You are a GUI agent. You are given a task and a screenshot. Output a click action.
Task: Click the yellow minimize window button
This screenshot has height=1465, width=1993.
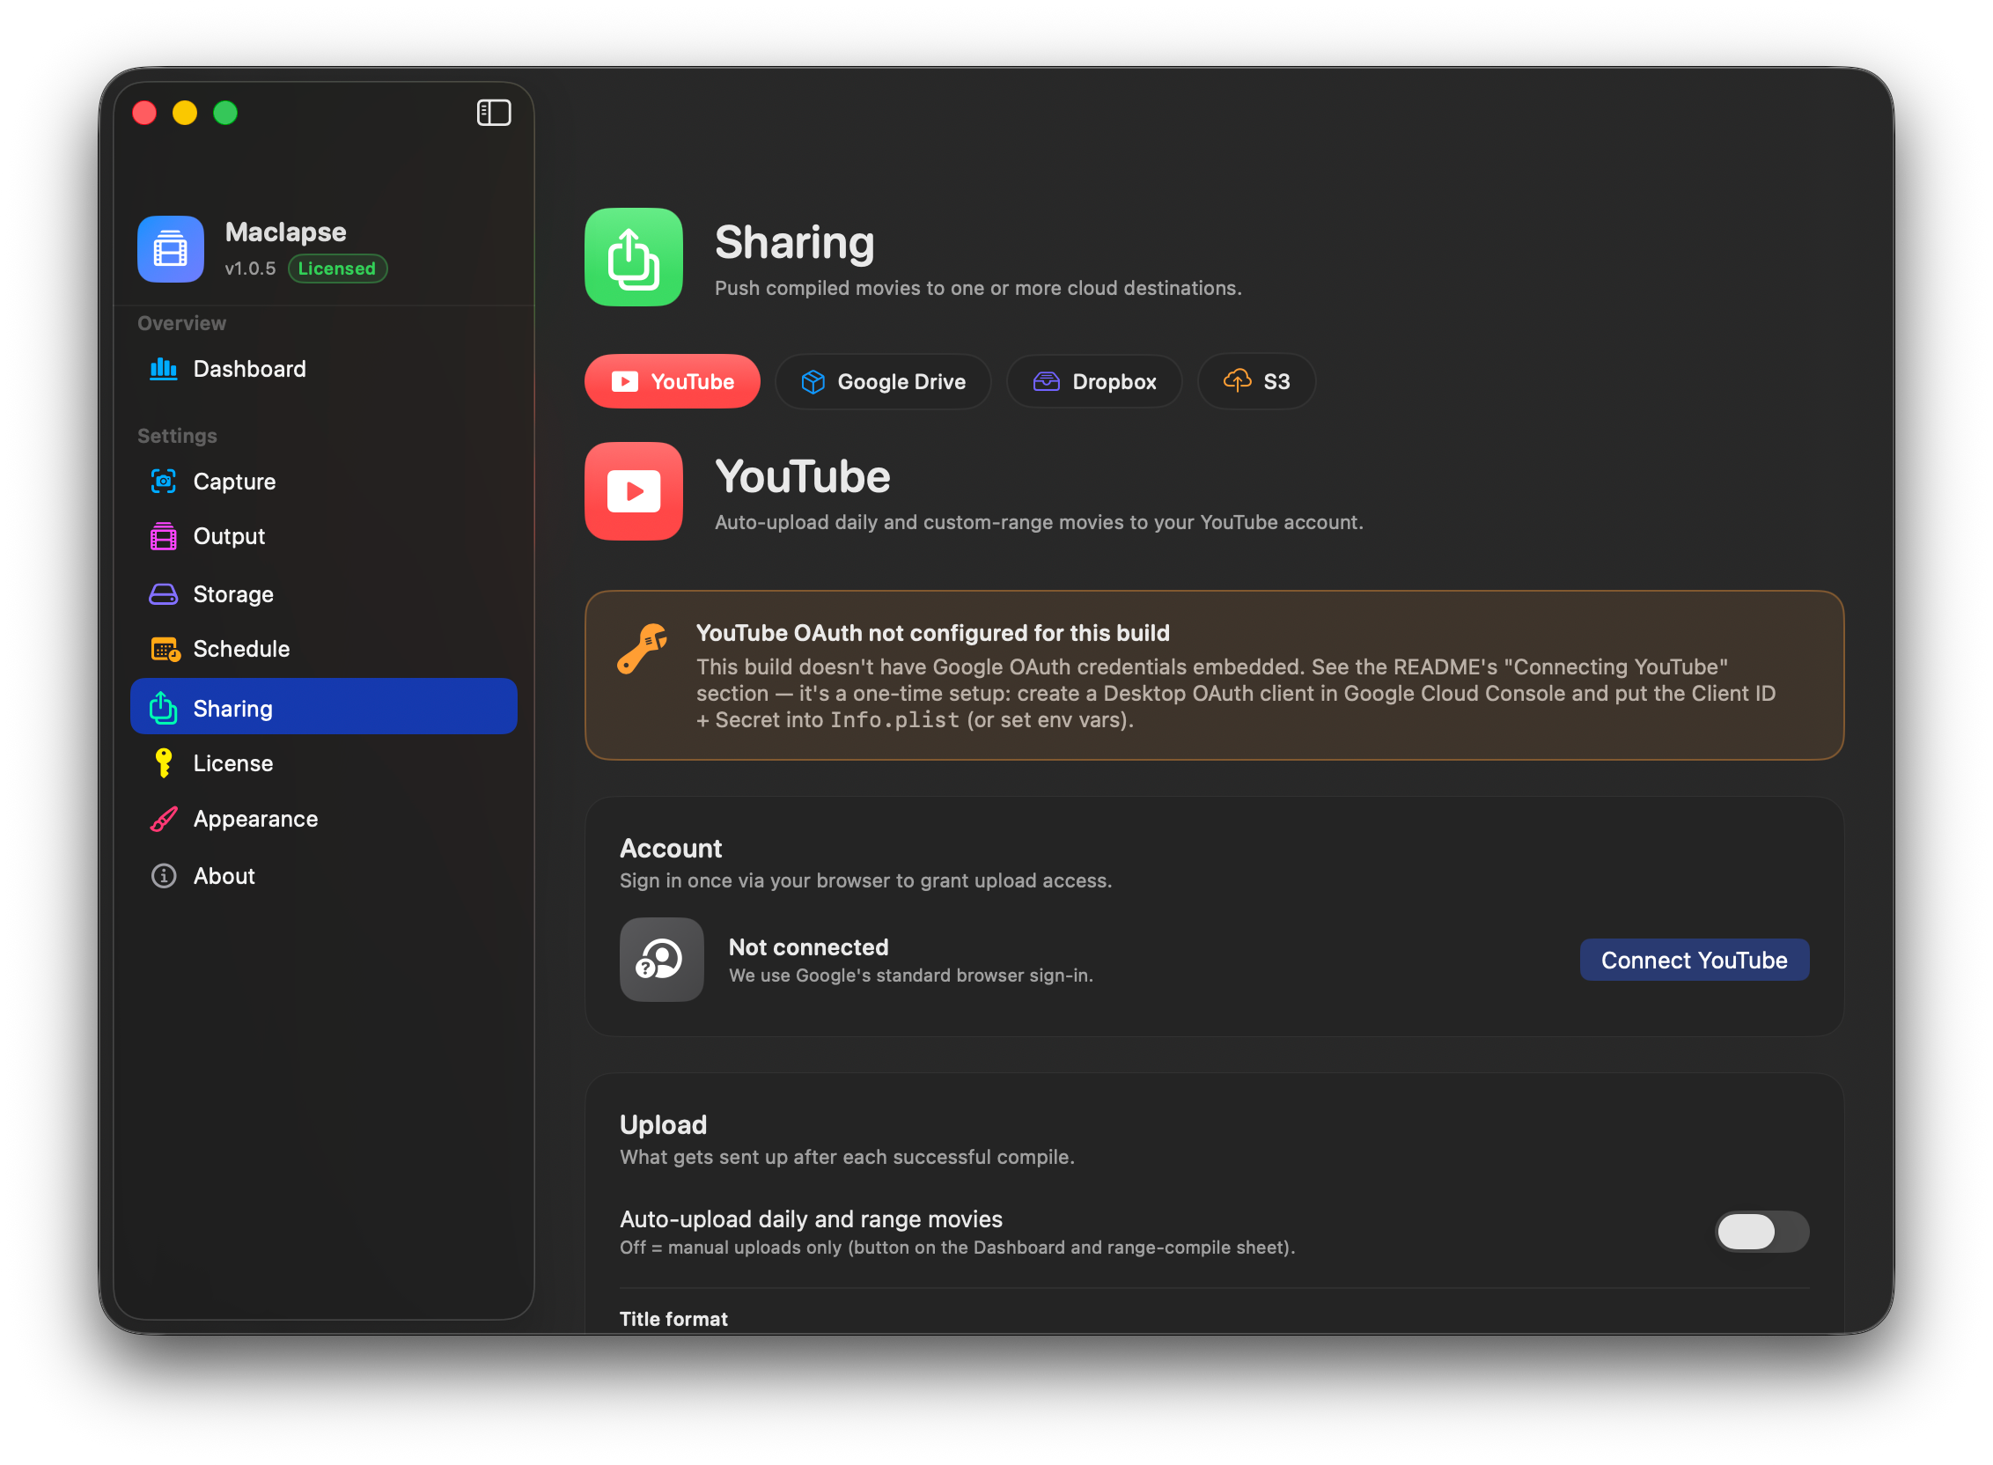click(x=184, y=113)
